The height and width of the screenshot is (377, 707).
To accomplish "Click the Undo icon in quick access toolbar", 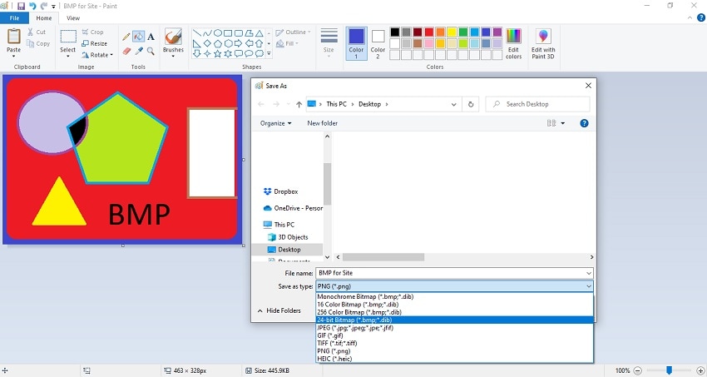I will point(32,7).
